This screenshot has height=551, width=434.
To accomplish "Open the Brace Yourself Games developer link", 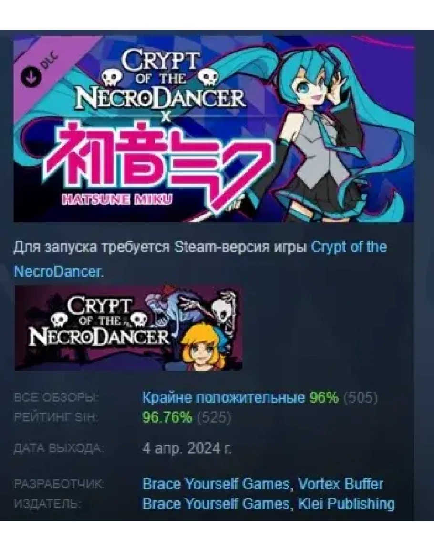I will point(216,484).
